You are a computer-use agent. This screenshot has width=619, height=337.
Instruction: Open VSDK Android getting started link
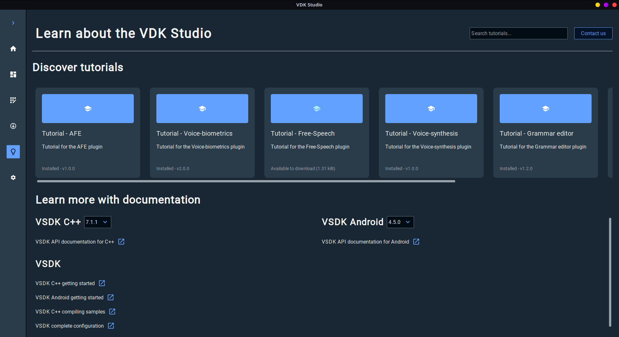(69, 297)
